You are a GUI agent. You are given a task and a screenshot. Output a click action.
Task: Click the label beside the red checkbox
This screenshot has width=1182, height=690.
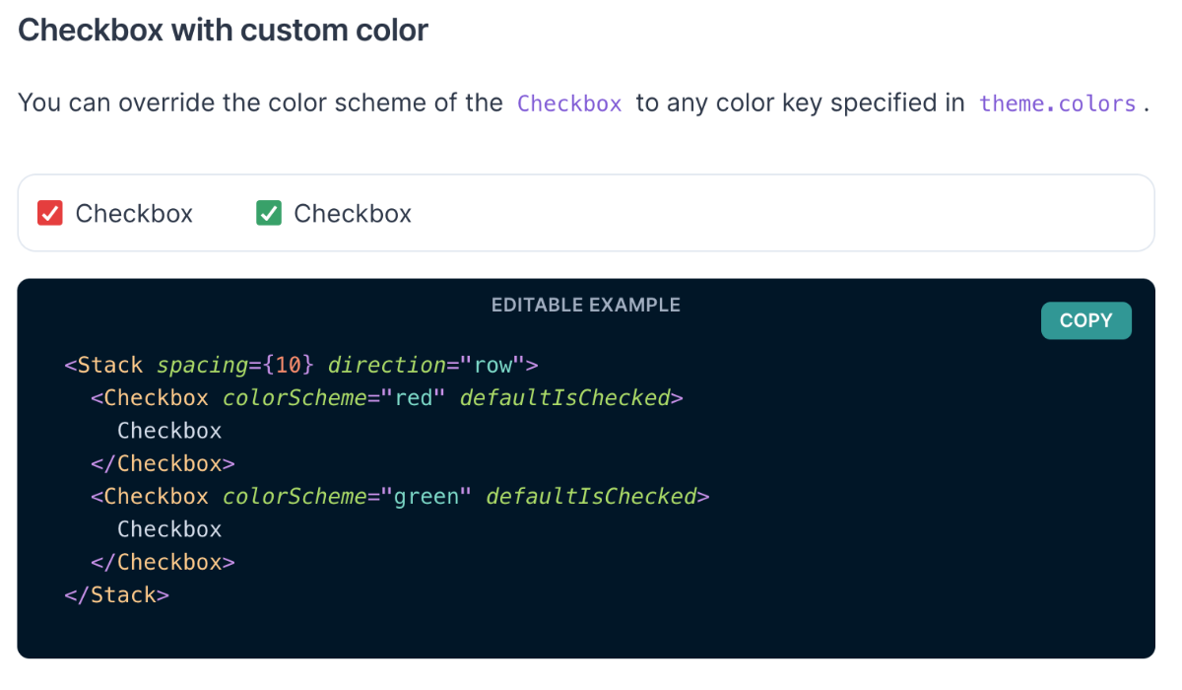pos(134,214)
